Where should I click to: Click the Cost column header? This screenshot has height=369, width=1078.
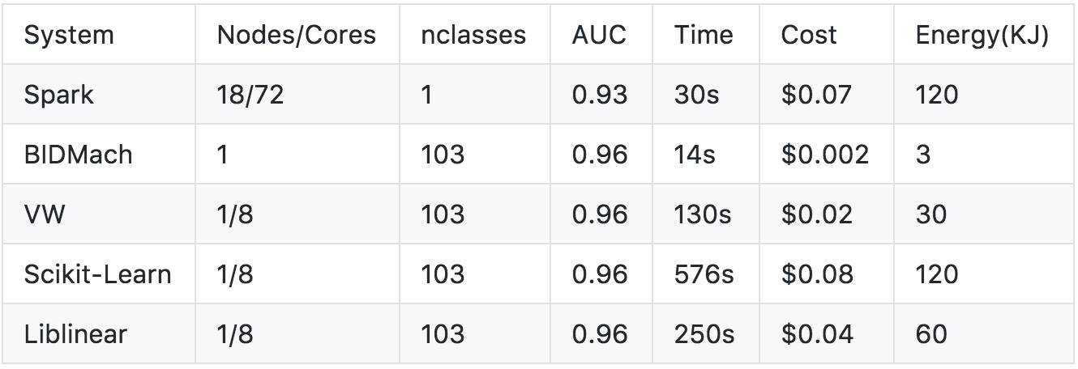809,35
